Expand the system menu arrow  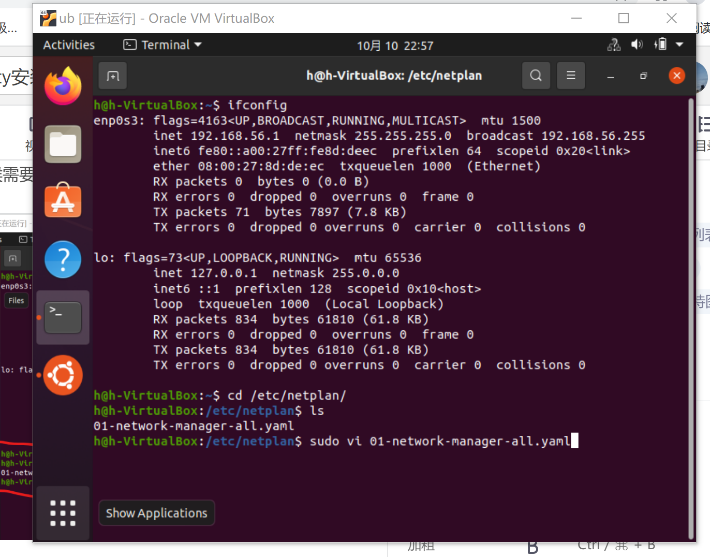coord(680,45)
